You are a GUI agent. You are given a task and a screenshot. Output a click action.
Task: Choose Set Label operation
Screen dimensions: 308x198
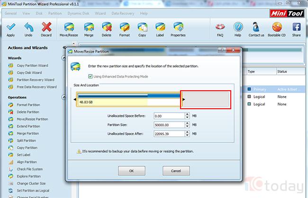[x=24, y=155]
